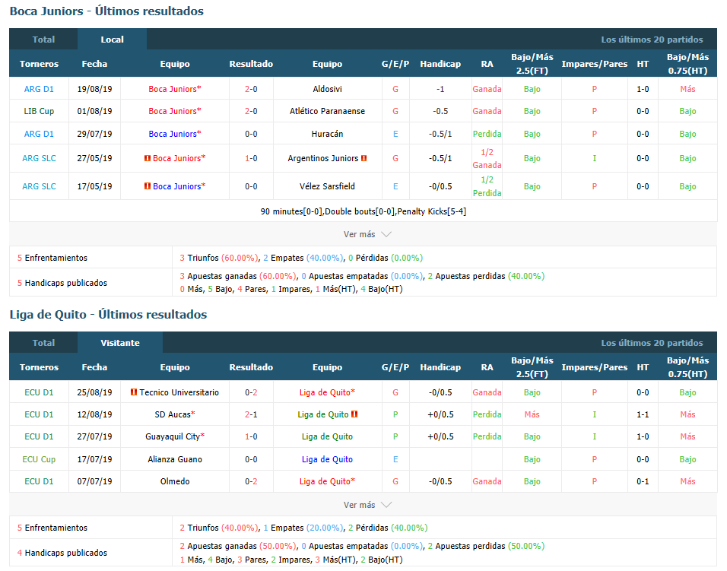
Task: Select the Local tab for Boca Juniors
Action: pyautogui.click(x=113, y=40)
